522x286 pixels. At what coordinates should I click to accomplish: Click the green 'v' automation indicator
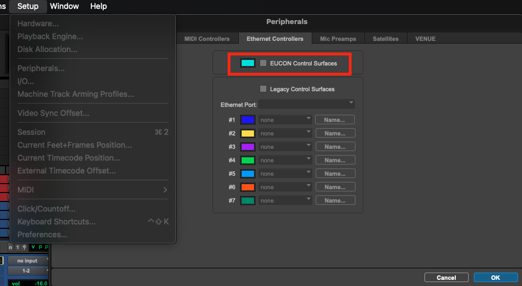tap(33, 247)
